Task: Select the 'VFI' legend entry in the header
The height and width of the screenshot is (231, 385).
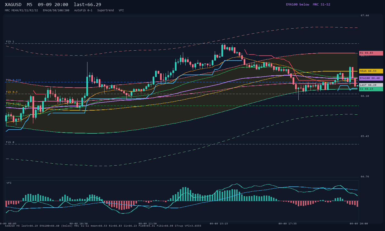Action: (x=121, y=10)
